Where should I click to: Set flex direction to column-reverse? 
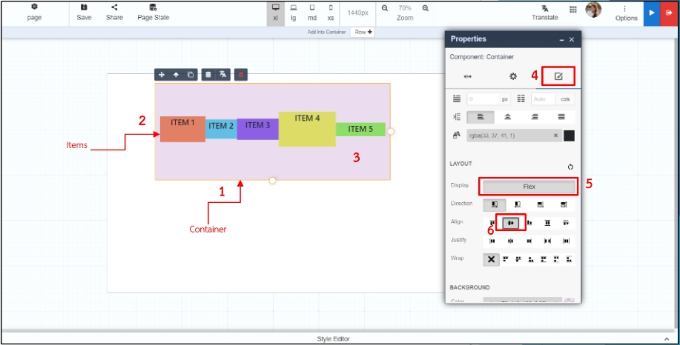click(564, 205)
